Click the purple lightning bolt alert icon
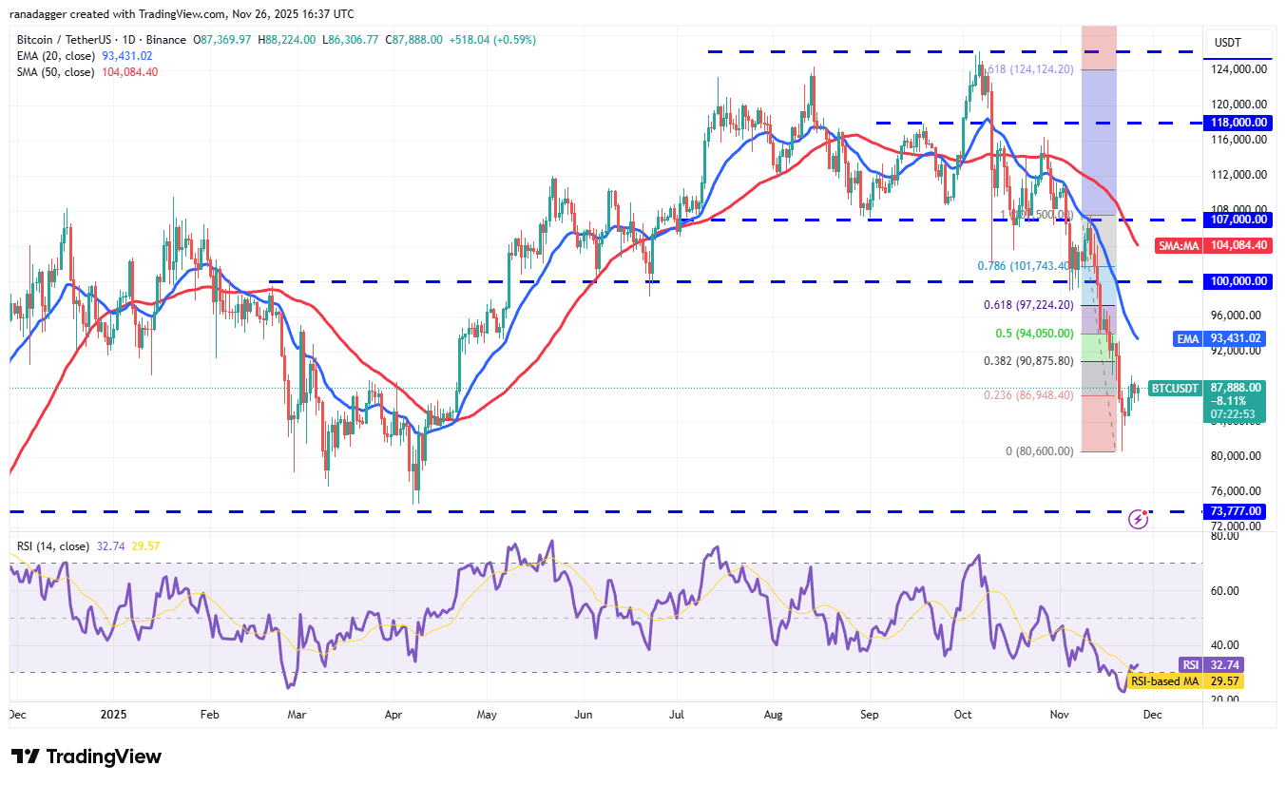Screen dimensions: 1286x785 point(1138,518)
